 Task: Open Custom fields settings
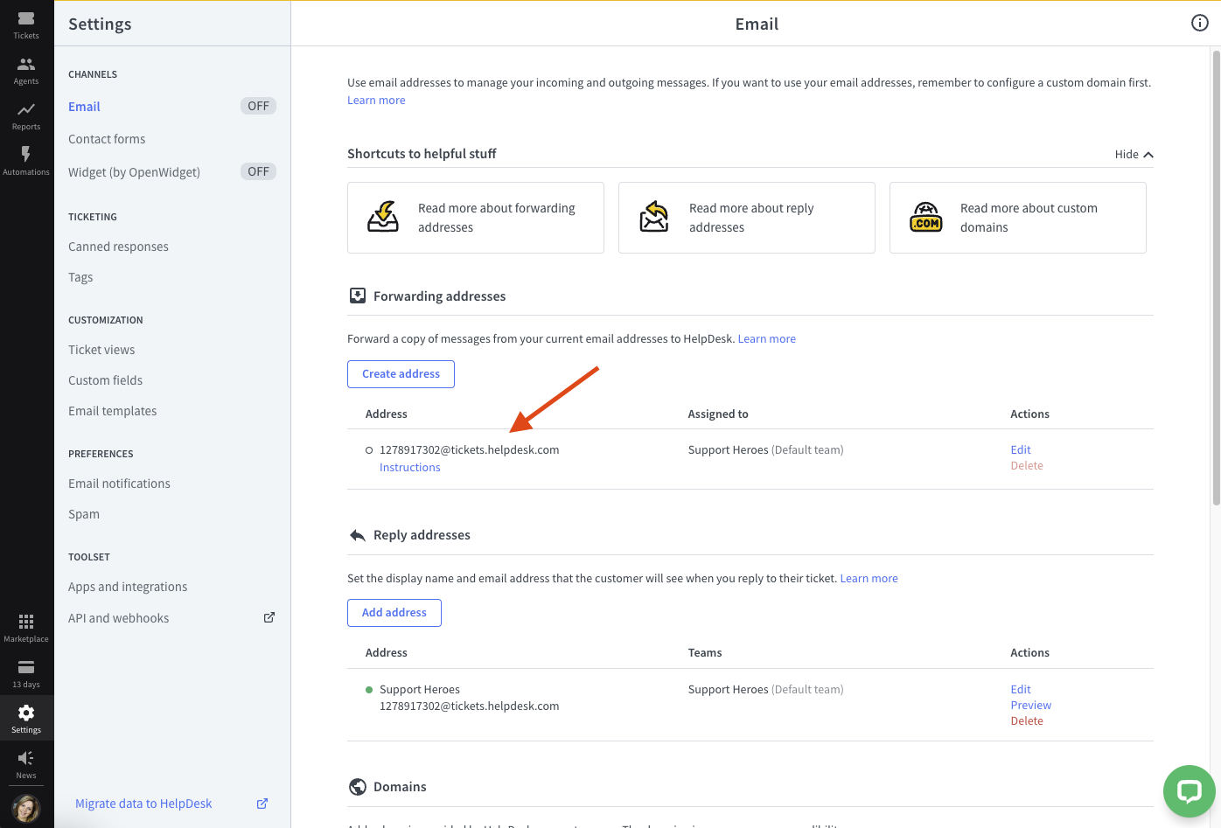(x=105, y=380)
